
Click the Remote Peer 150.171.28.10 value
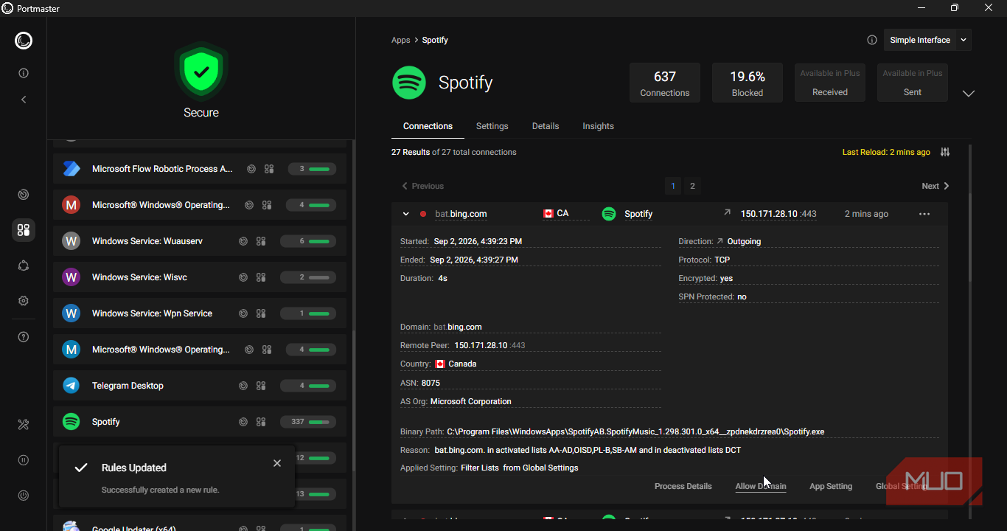[x=489, y=345]
